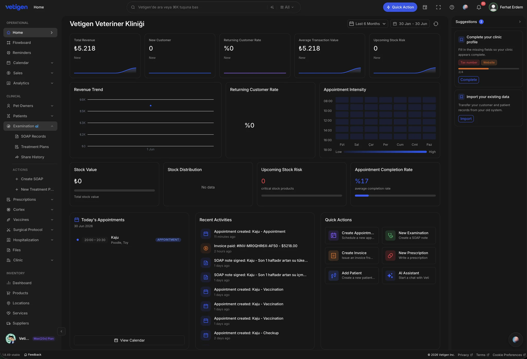
Task: Click the New Examination stethoscope icon
Action: pyautogui.click(x=390, y=235)
